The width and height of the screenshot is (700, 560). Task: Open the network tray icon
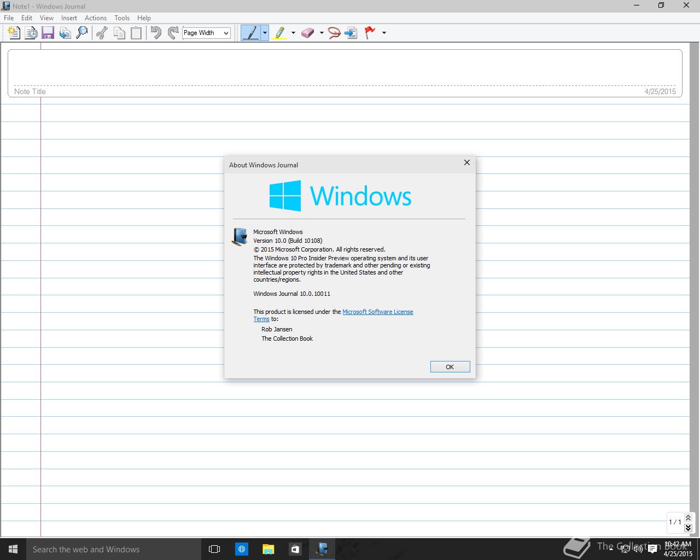tap(625, 549)
